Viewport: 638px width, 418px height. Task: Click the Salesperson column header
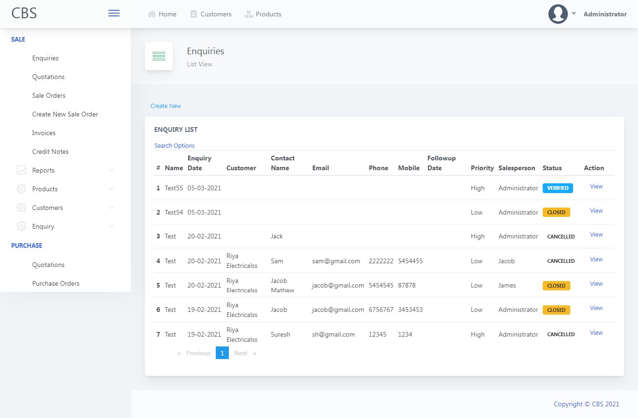click(x=517, y=168)
